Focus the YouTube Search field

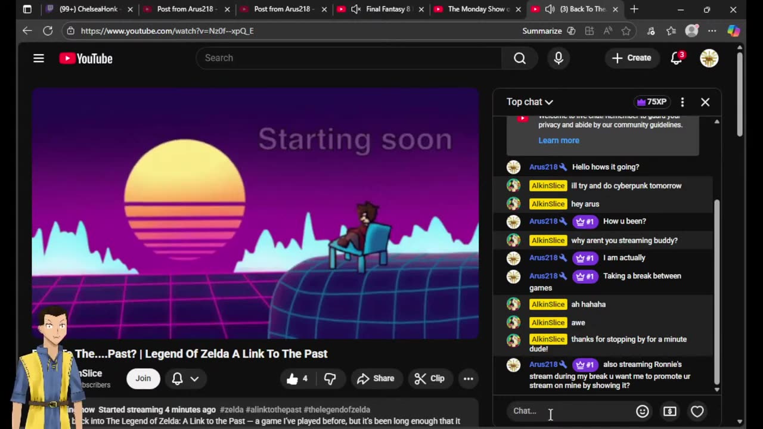349,58
